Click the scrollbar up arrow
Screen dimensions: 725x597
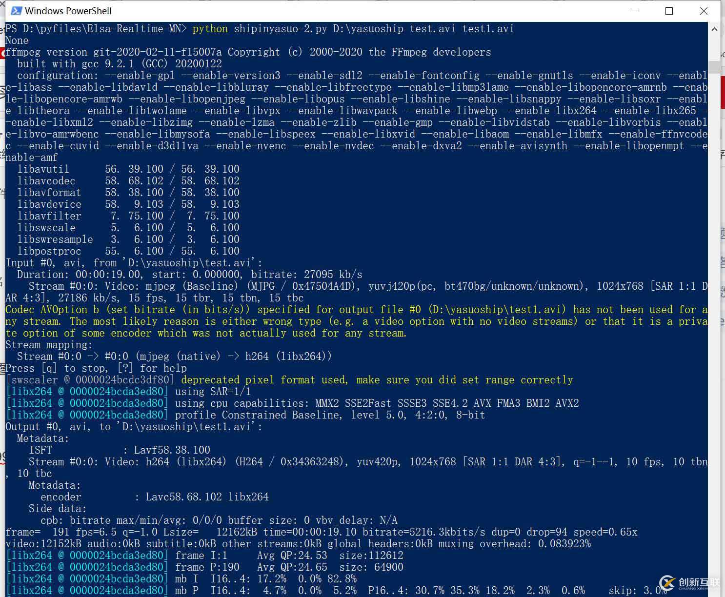coord(714,29)
